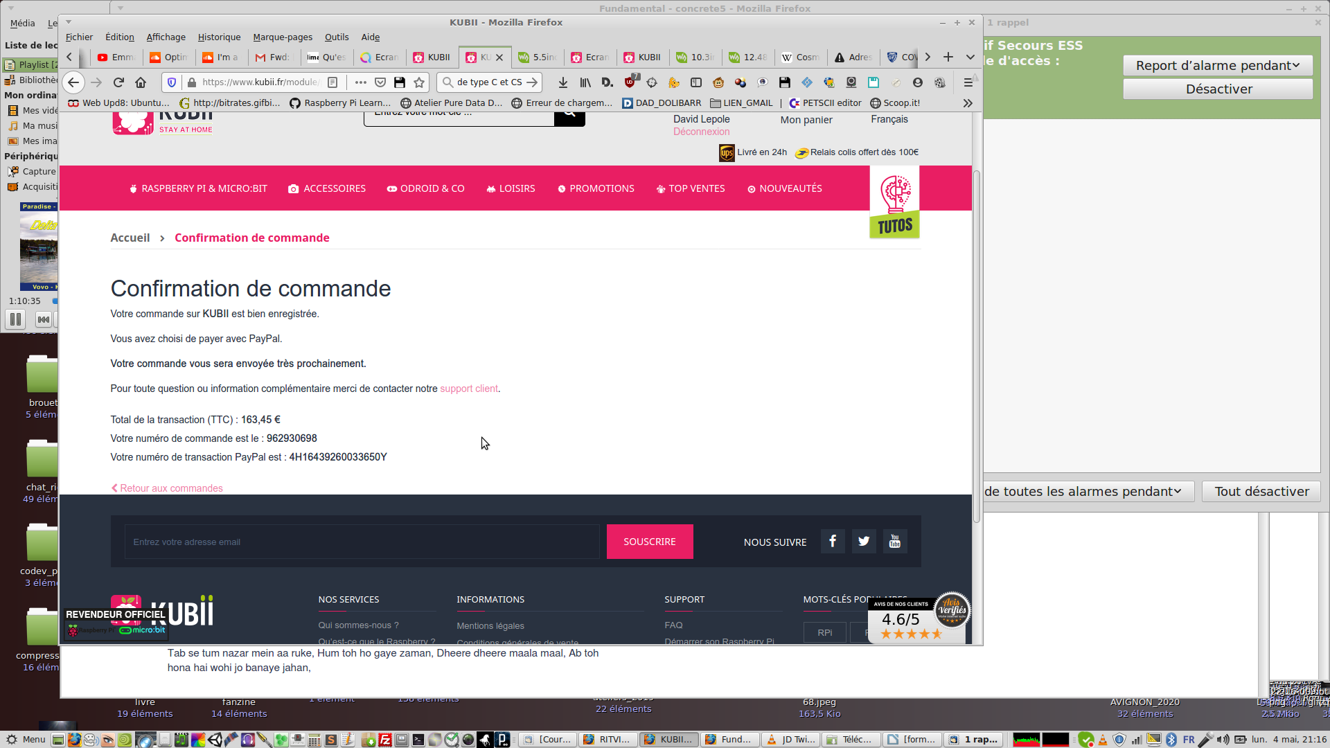
Task: Reload the current Firefox page
Action: [118, 82]
